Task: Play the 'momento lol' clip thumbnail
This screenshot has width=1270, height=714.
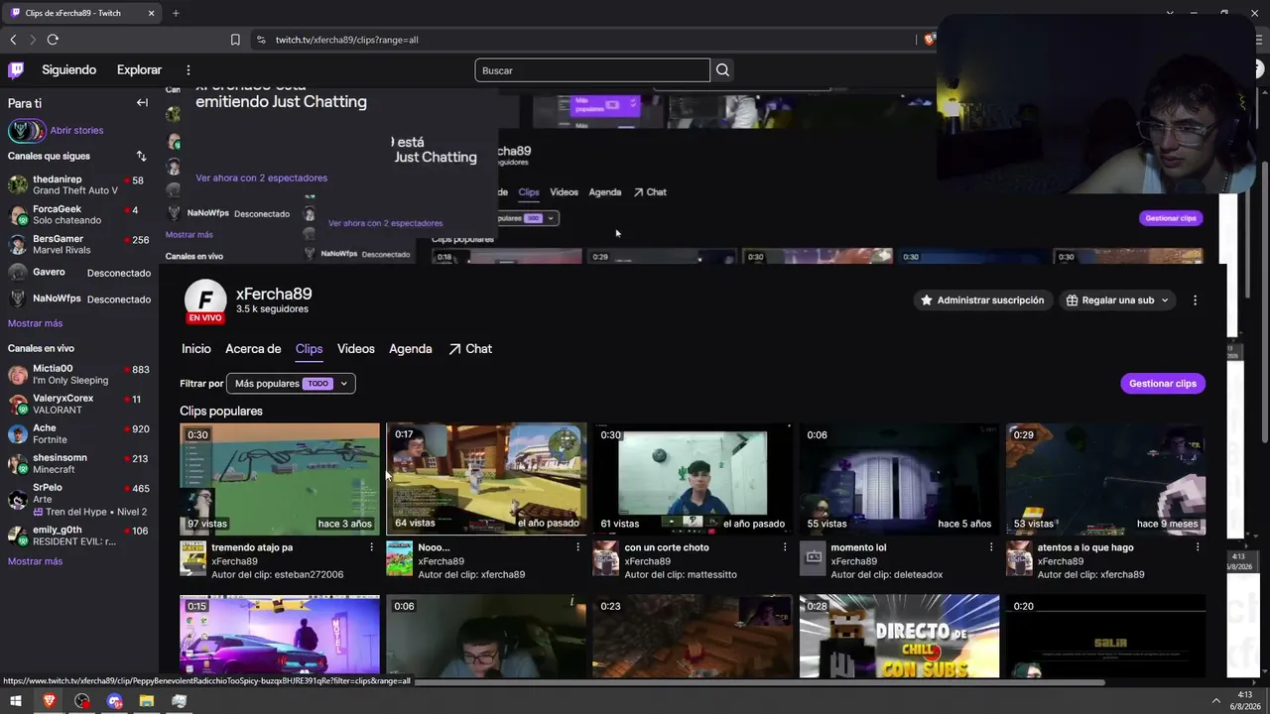Action: click(x=899, y=479)
